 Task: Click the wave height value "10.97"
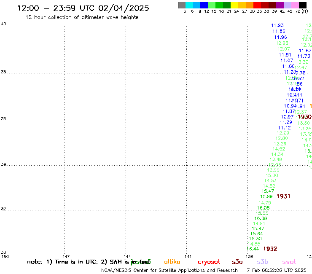click(287, 117)
